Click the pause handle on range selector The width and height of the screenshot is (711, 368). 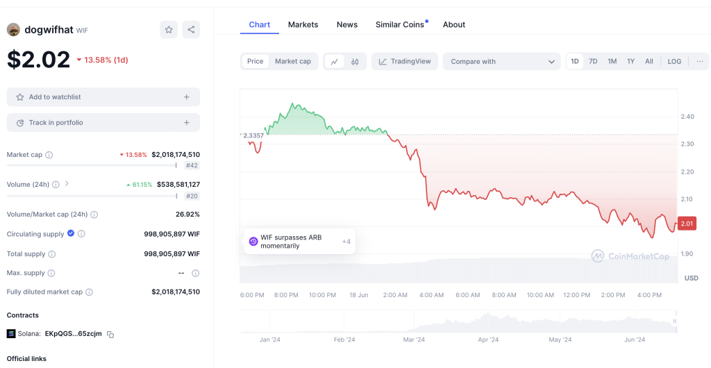pos(675,321)
